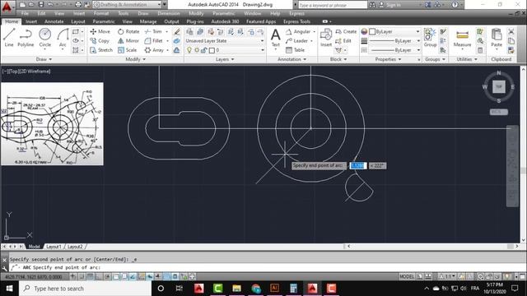Screen dimensions: 527x296
Task: Toggle MODEL space button in status bar
Action: [x=407, y=276]
